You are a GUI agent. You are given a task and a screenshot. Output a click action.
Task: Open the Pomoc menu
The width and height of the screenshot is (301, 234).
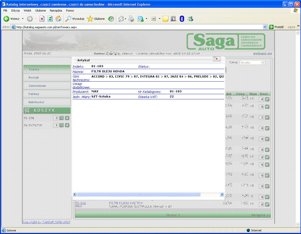tap(70, 11)
